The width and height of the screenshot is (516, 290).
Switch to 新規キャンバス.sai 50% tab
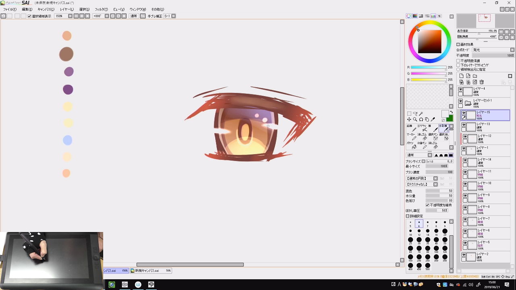[x=151, y=271]
